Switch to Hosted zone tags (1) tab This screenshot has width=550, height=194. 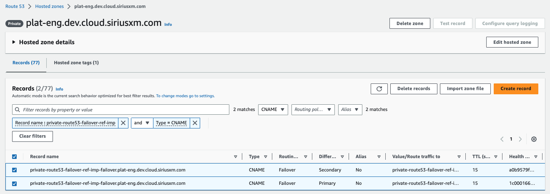coord(76,63)
